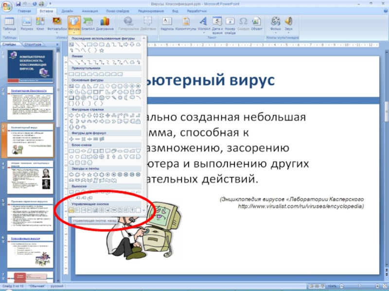
Task: Choose heart shape in Основные фигуры
Action: point(108,98)
